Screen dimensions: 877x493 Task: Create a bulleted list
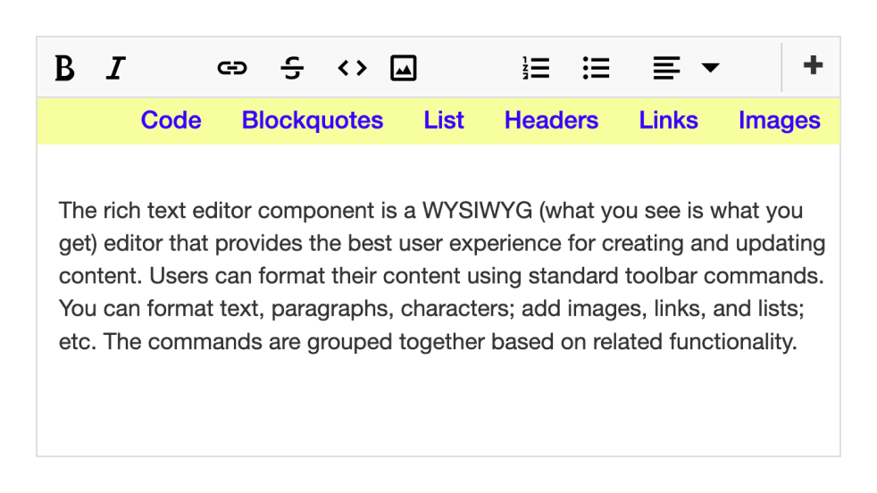(x=596, y=68)
